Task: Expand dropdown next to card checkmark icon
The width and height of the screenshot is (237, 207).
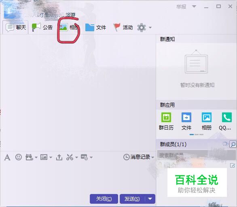Action: click(91, 157)
